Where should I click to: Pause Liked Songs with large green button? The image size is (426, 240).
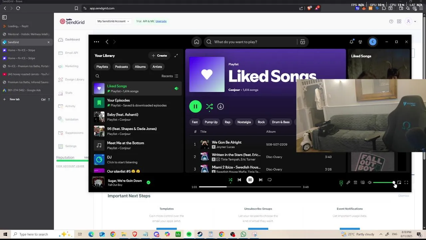point(195,107)
